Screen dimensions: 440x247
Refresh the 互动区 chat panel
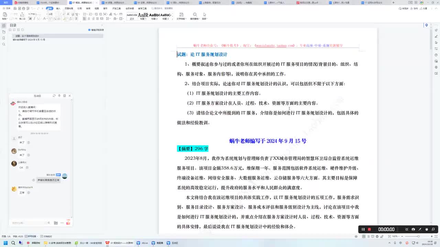pyautogui.click(x=54, y=96)
